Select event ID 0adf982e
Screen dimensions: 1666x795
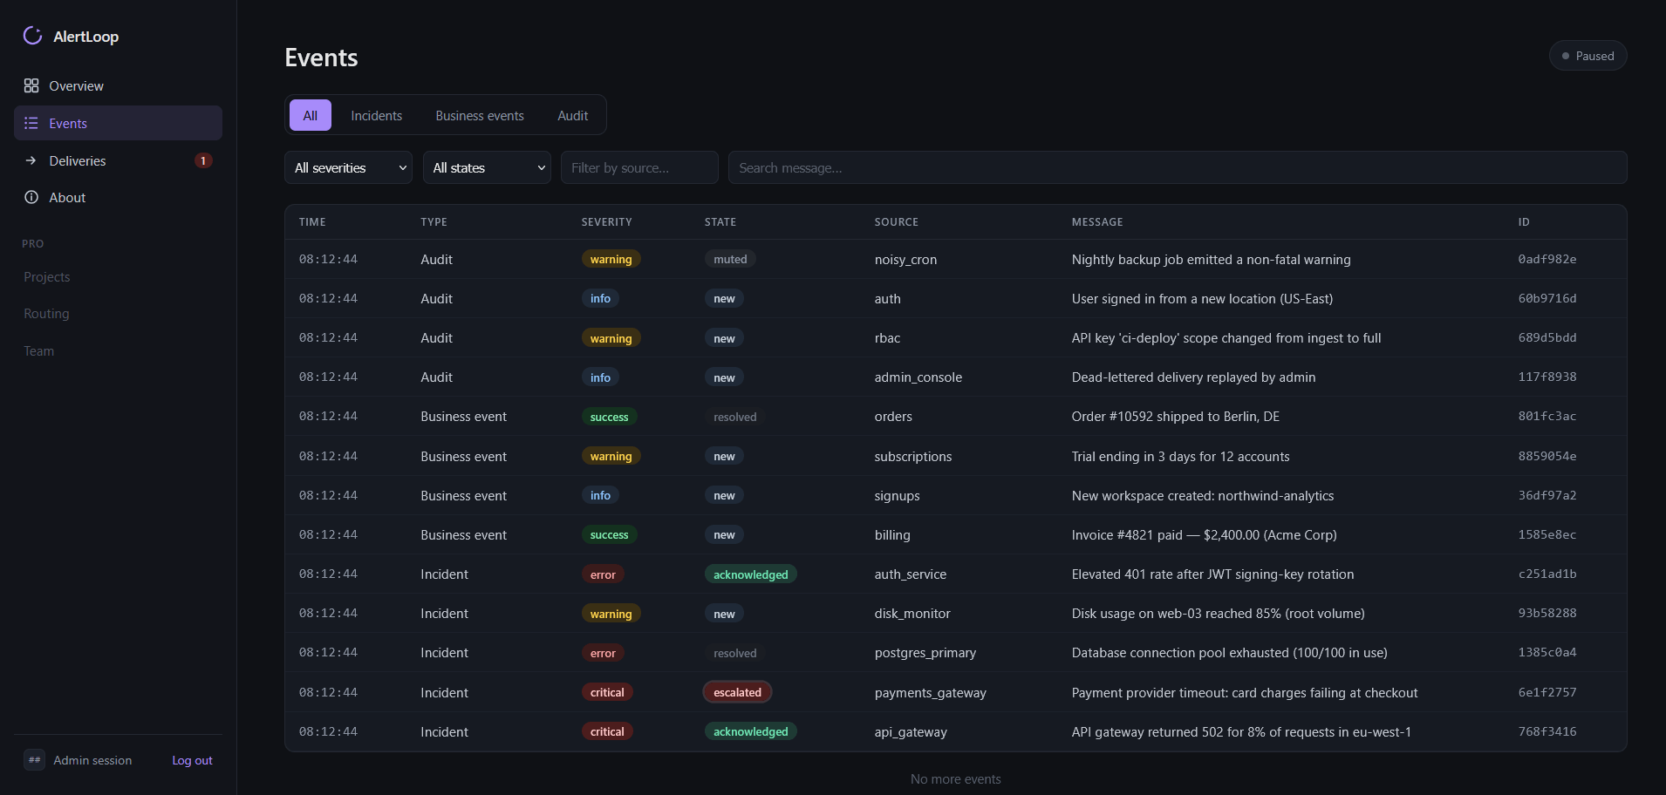point(1547,259)
